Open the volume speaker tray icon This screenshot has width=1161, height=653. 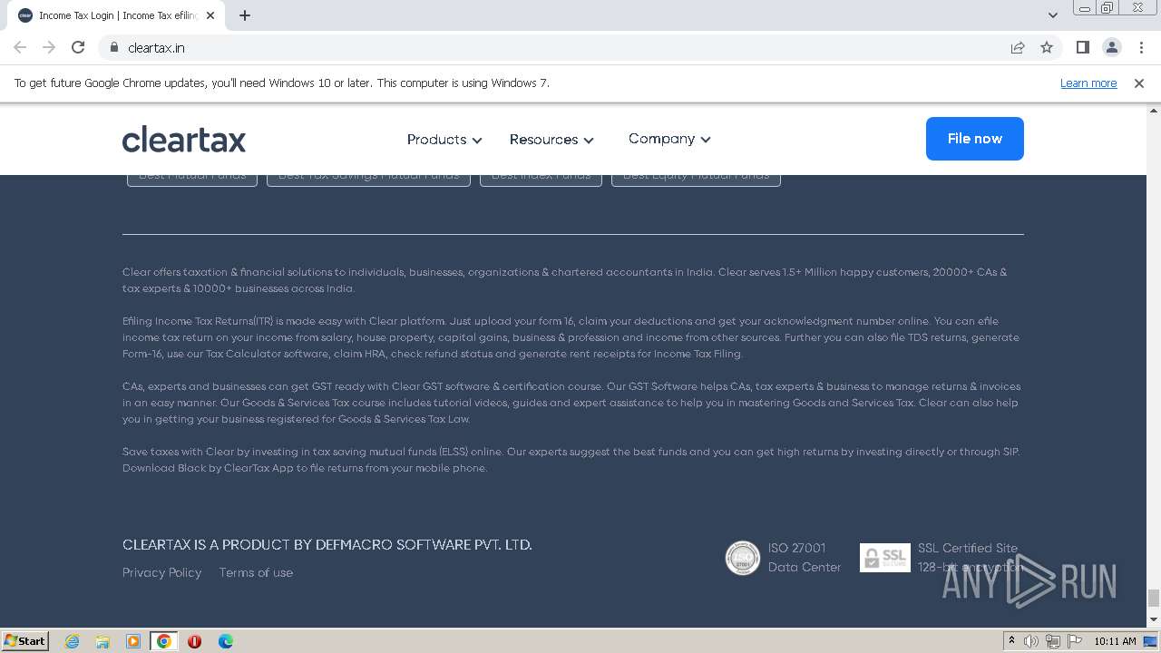1031,641
